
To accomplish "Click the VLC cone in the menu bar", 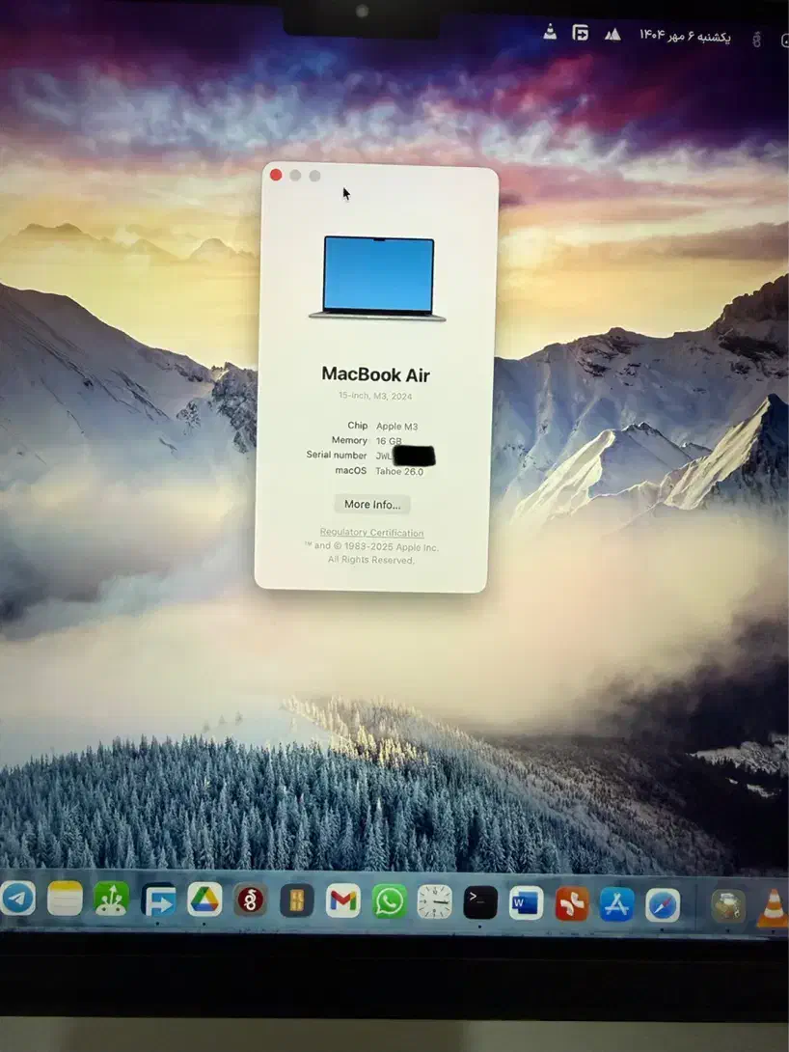I will (550, 32).
